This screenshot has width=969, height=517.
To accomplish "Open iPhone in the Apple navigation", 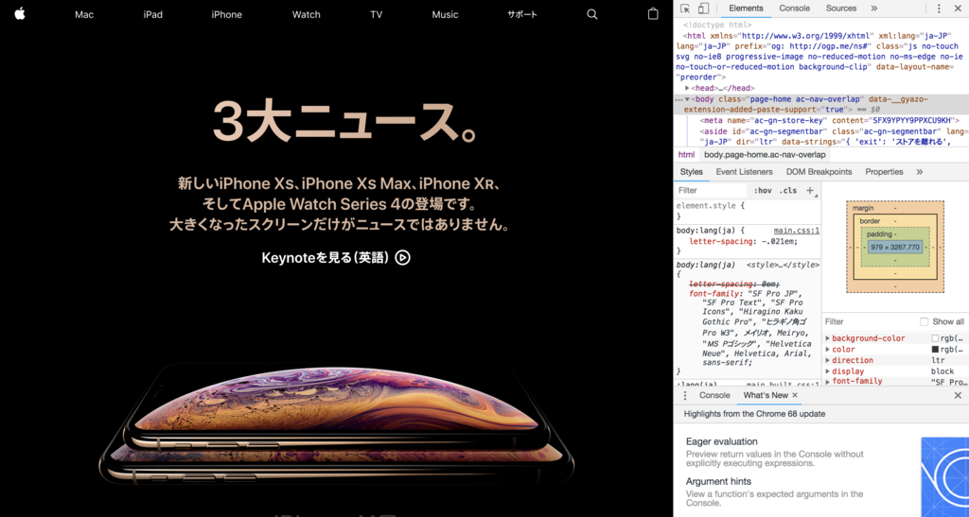I will pos(226,14).
